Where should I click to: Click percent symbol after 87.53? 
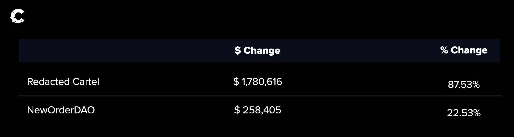pos(476,84)
